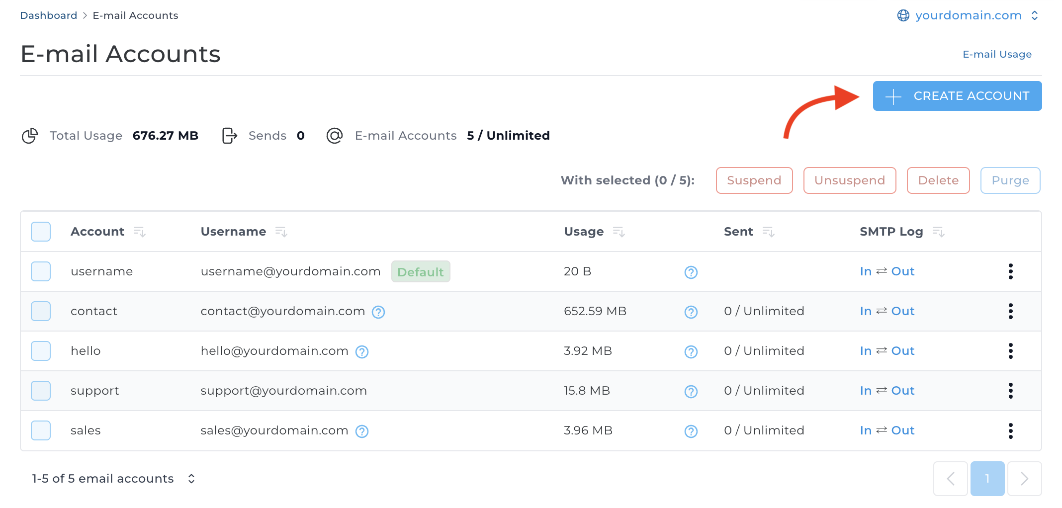The height and width of the screenshot is (508, 1062).
Task: Click the help icon beside contact@yourdomain.com
Action: pos(378,312)
